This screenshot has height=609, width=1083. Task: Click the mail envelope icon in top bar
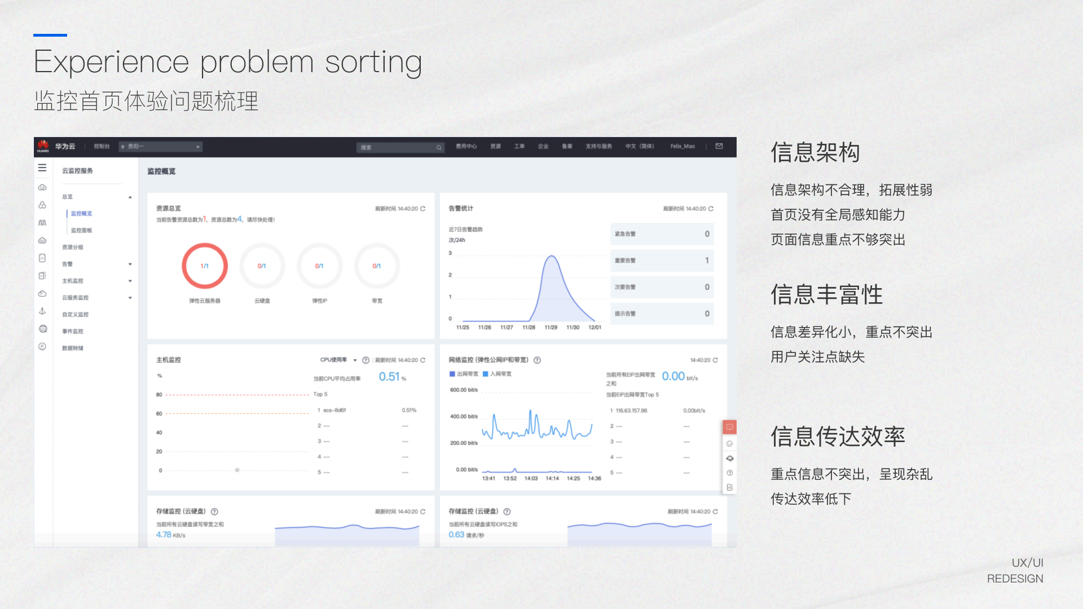pyautogui.click(x=719, y=147)
